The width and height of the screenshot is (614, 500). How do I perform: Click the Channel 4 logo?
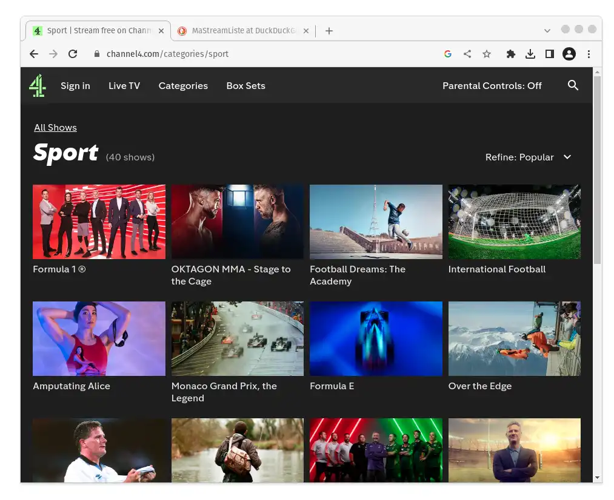click(38, 85)
